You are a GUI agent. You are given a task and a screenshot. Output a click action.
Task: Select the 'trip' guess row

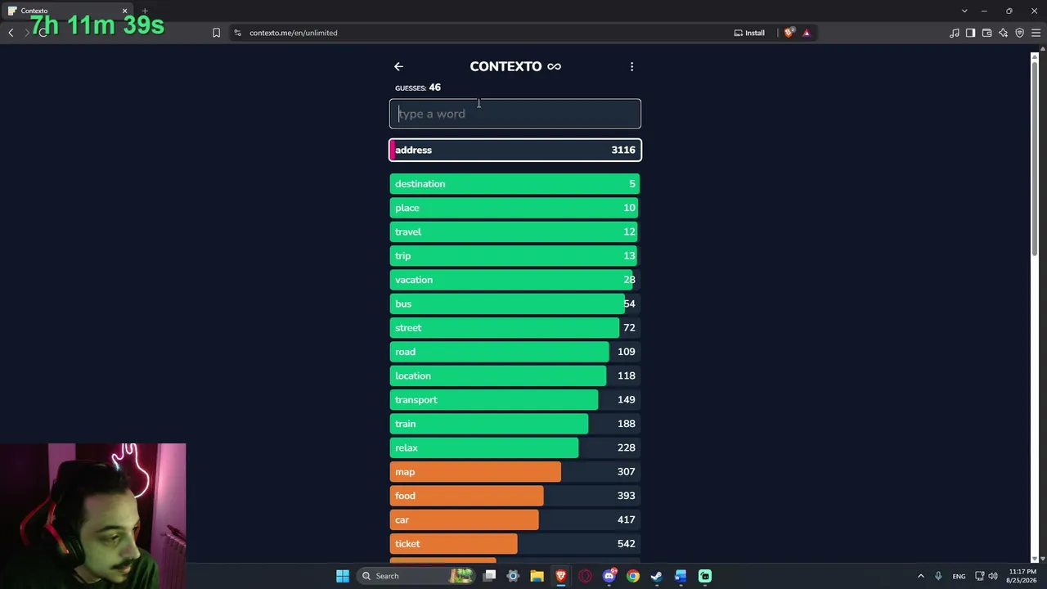tap(515, 256)
